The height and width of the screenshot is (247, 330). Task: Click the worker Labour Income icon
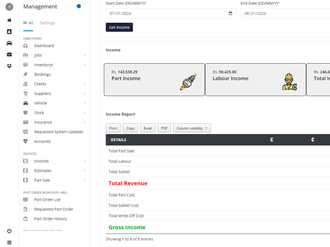pyautogui.click(x=290, y=82)
